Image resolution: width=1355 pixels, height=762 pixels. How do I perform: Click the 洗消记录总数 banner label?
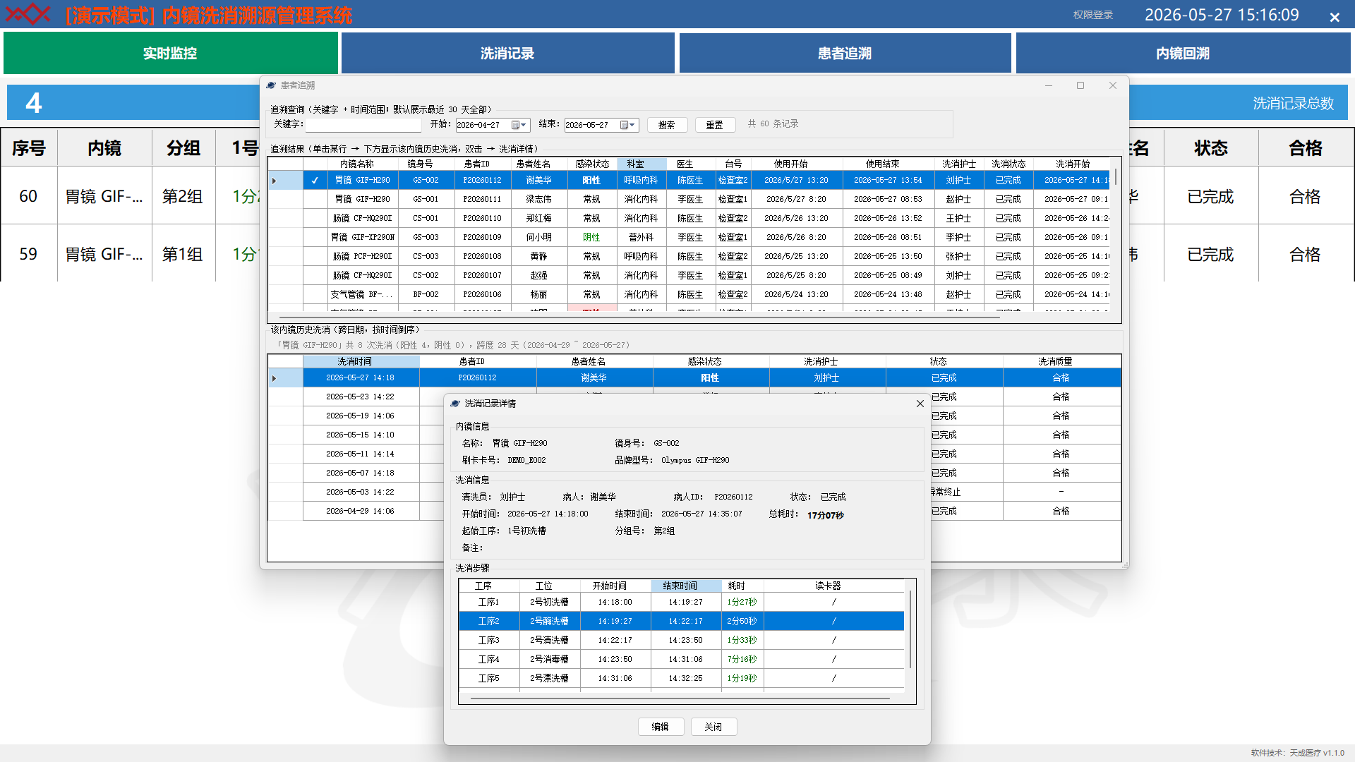pyautogui.click(x=1293, y=104)
